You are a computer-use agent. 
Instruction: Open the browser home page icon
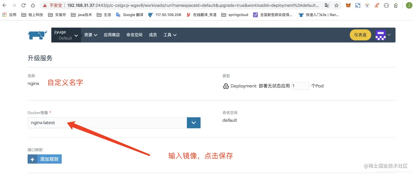[x=33, y=5]
